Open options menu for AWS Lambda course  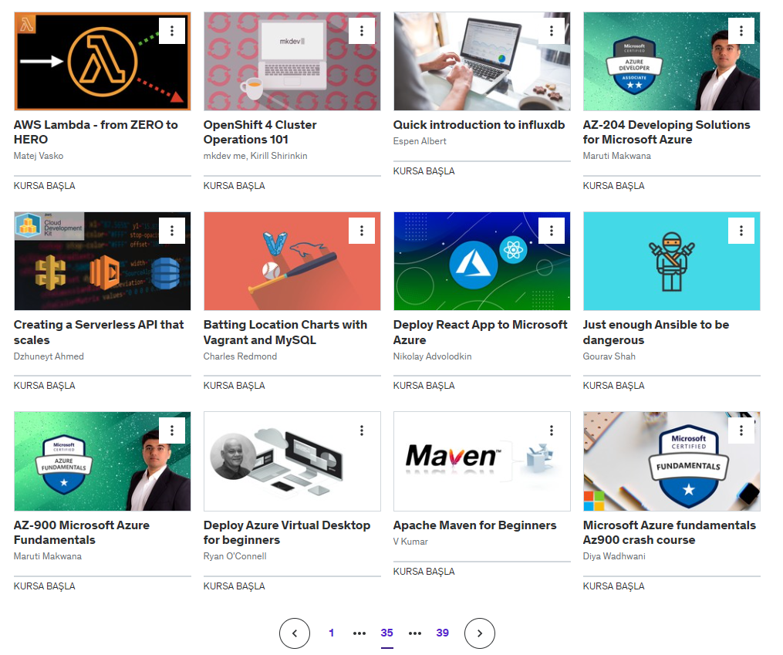pos(172,31)
